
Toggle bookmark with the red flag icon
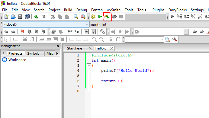[23, 32]
